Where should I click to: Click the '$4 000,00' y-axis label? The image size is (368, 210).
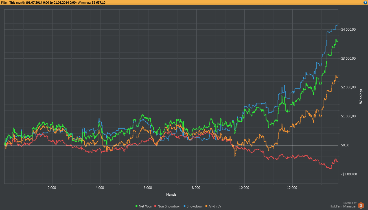tap(349, 30)
